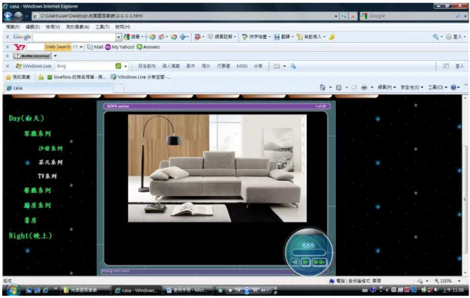
Task: Click the add to favorites bar star icon
Action: click(40, 77)
